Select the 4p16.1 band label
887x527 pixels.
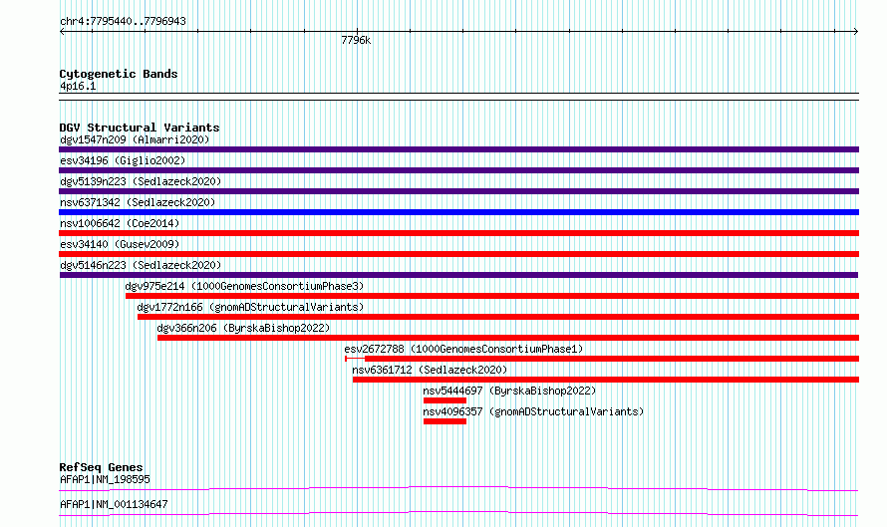78,86
